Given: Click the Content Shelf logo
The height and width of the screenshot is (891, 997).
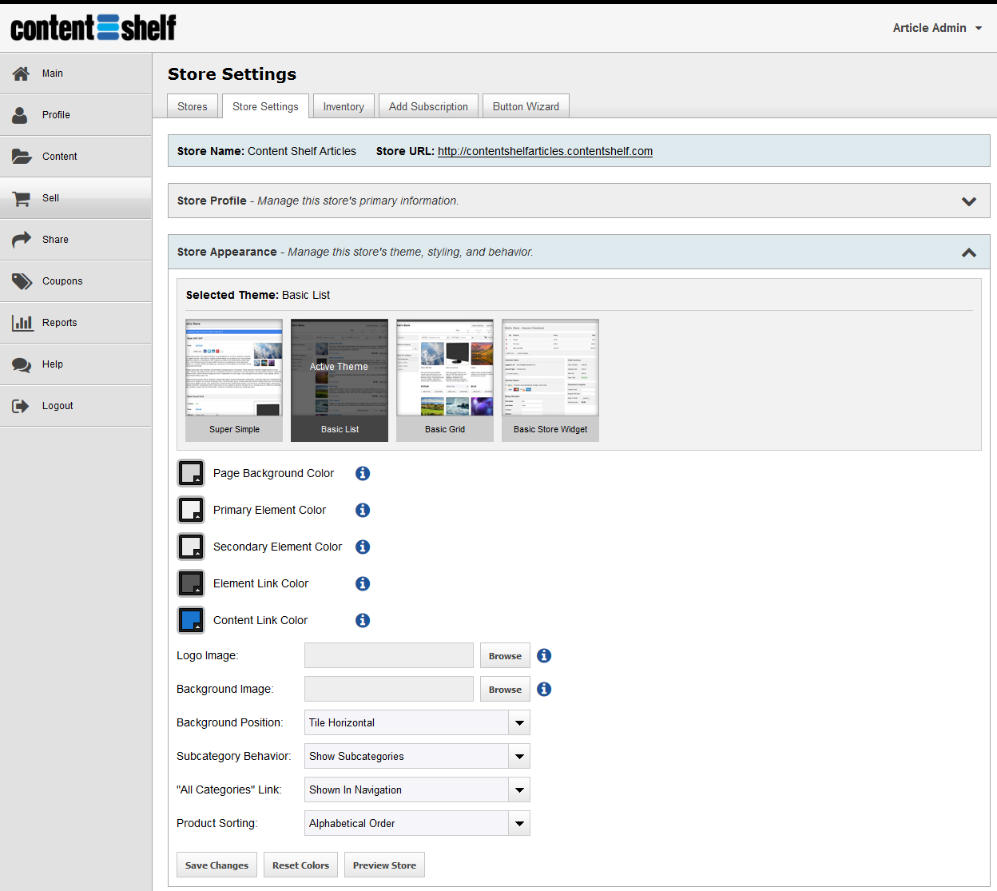Looking at the screenshot, I should (x=93, y=28).
